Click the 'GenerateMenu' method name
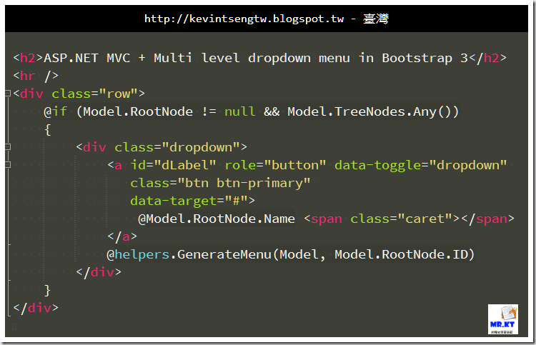The width and height of the screenshot is (536, 345). (224, 254)
